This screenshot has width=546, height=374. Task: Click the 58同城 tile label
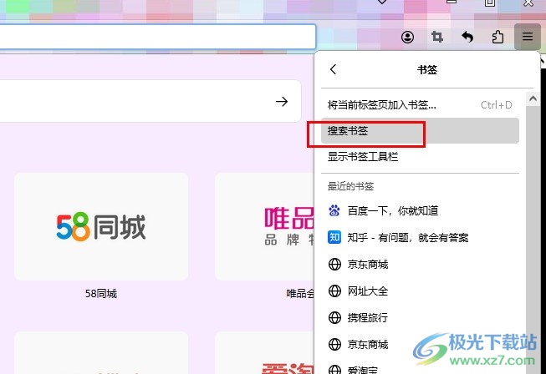101,294
